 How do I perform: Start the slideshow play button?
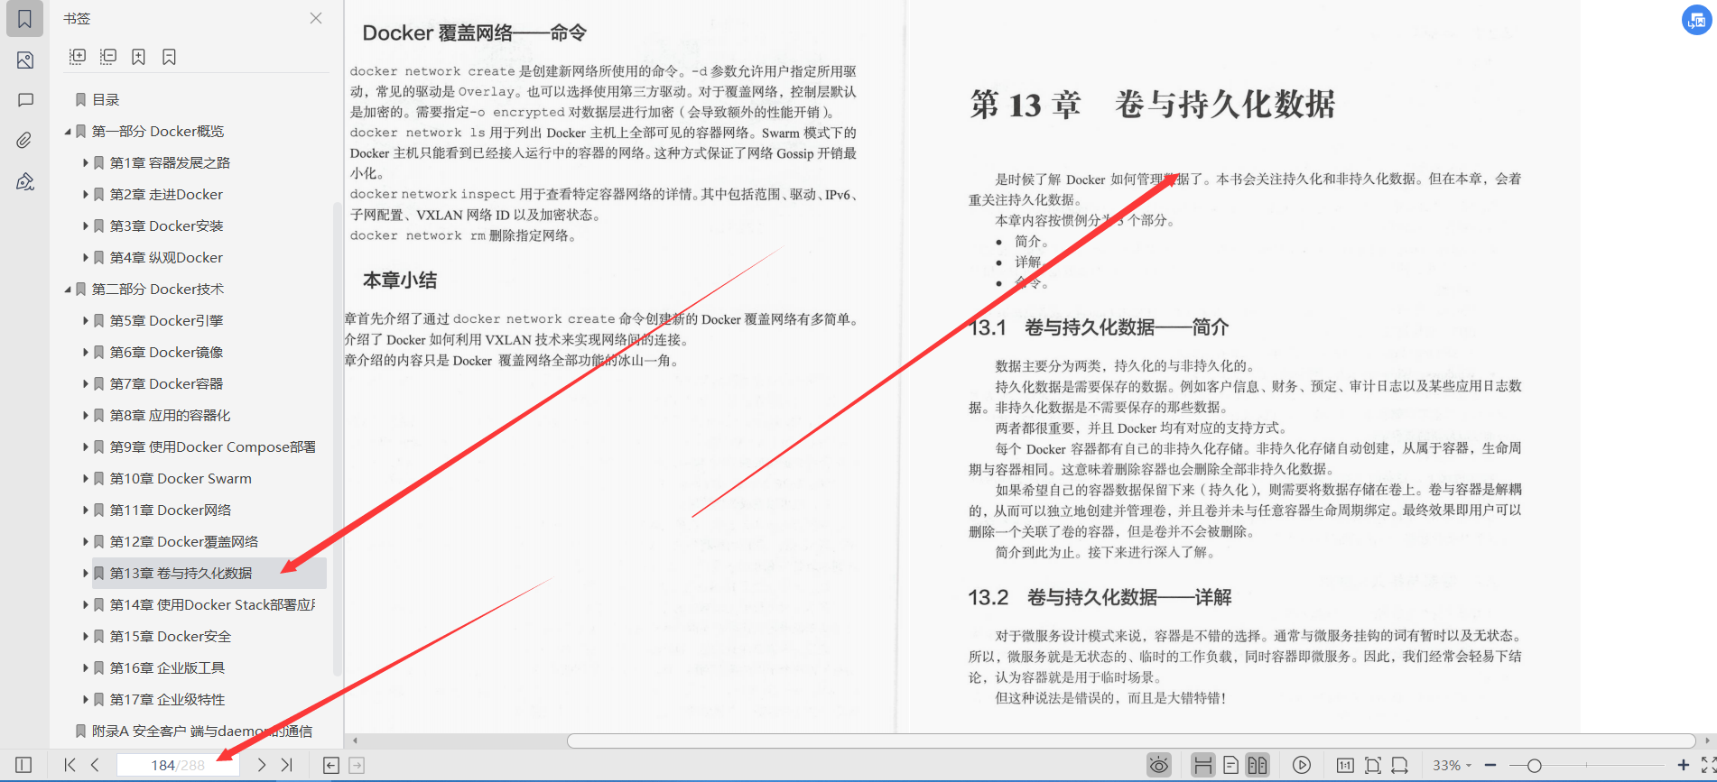pos(1302,765)
